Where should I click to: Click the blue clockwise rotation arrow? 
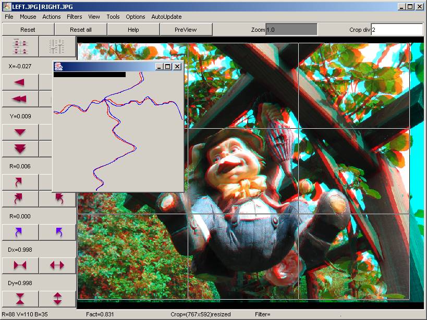[20, 232]
